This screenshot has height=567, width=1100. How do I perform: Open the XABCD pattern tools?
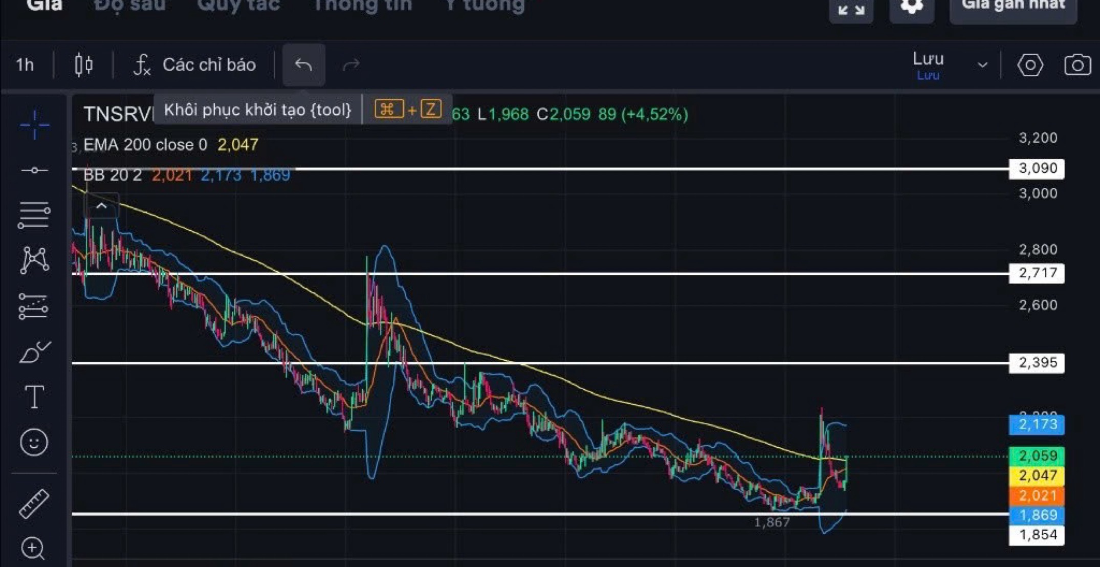click(34, 260)
